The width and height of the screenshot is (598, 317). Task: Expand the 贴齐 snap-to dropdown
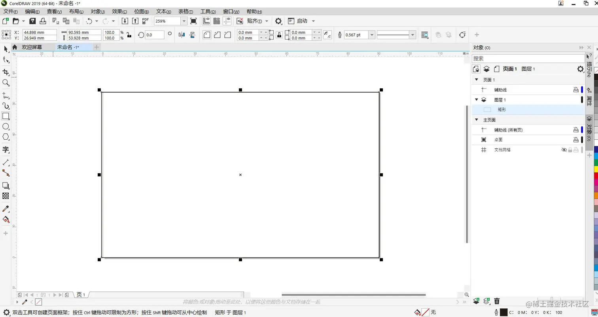(x=267, y=21)
